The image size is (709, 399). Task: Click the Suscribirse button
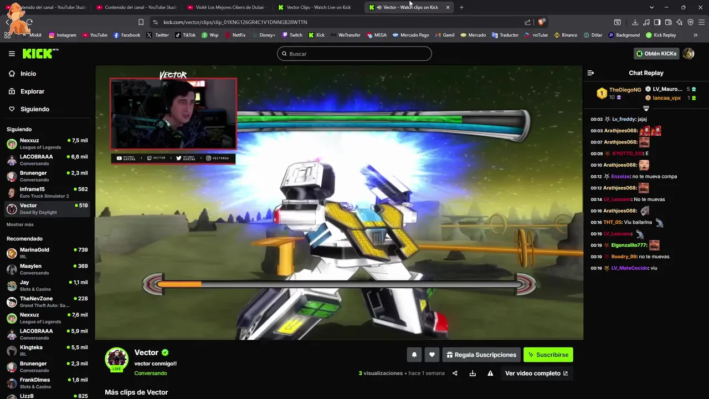(x=548, y=355)
